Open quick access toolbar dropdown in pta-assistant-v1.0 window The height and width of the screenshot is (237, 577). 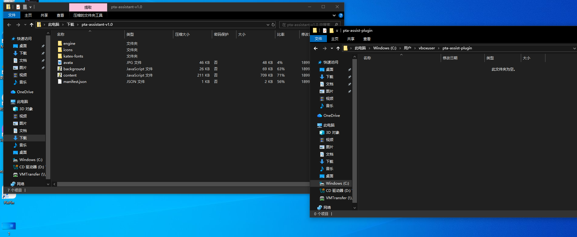pos(30,7)
